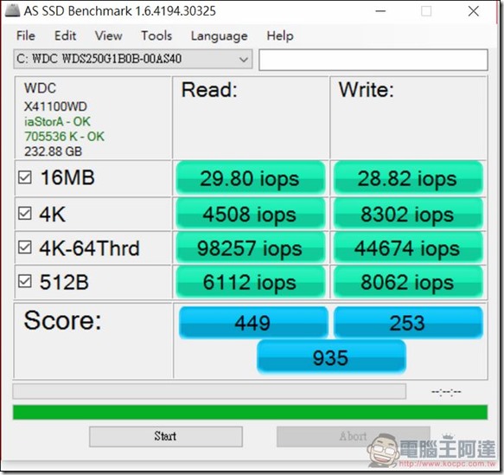Disable the 4K-64Thrd test checkbox
Image resolution: width=504 pixels, height=475 pixels.
(x=25, y=247)
